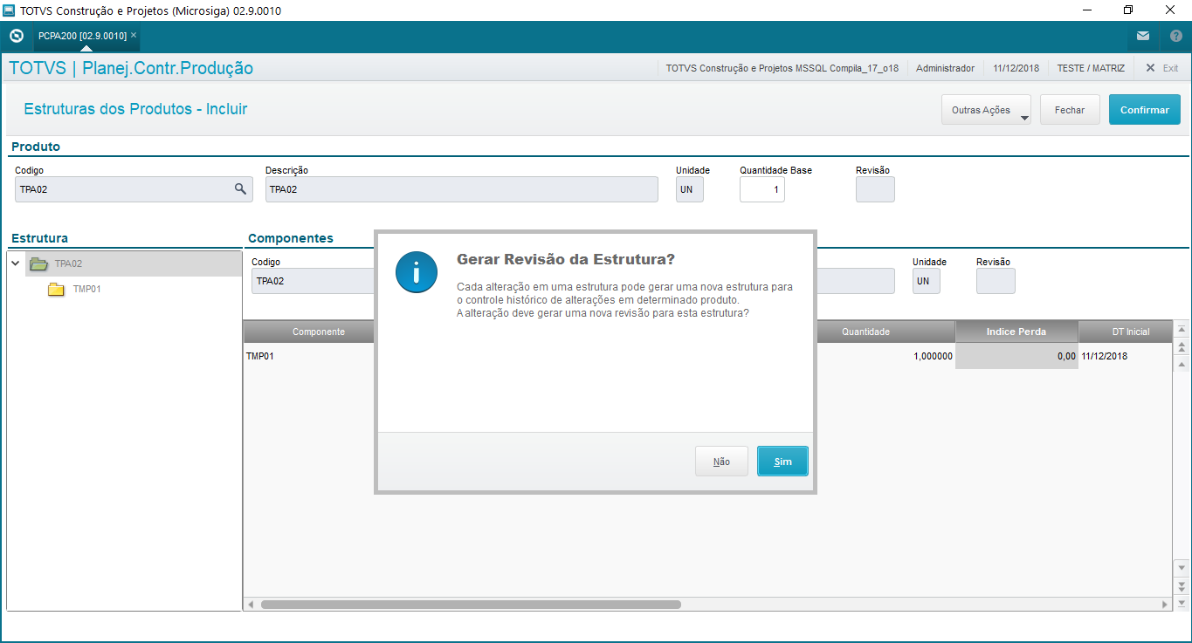Screen dimensions: 1192x643
Task: Collapse the TPA02 tree node chevron
Action: pos(16,263)
